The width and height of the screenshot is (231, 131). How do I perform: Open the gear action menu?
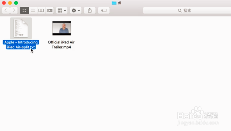76,10
